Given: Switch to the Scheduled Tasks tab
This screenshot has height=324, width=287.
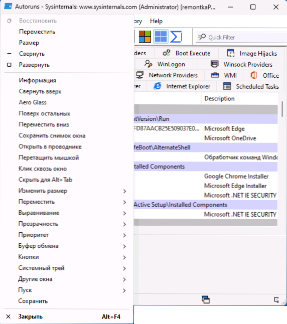Looking at the screenshot, I should tap(250, 86).
